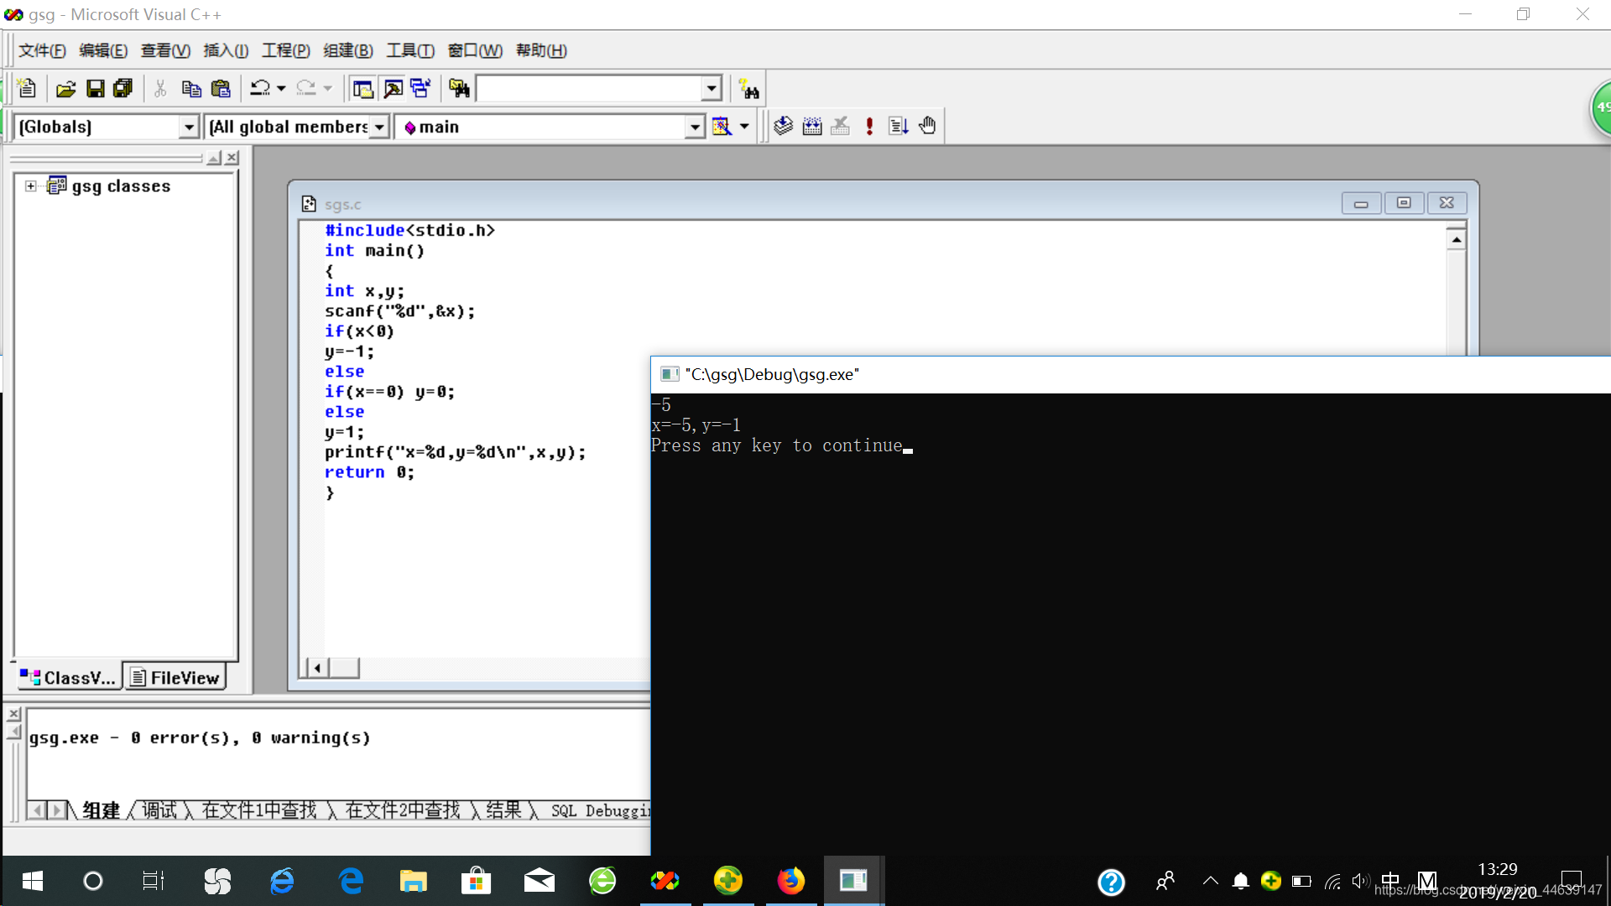Open Task View on the taskbar

[x=154, y=881]
